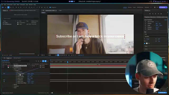Screen dimensions: 169x95
Task: Toggle visibility eye of the video layer
Action: [x=2, y=67]
